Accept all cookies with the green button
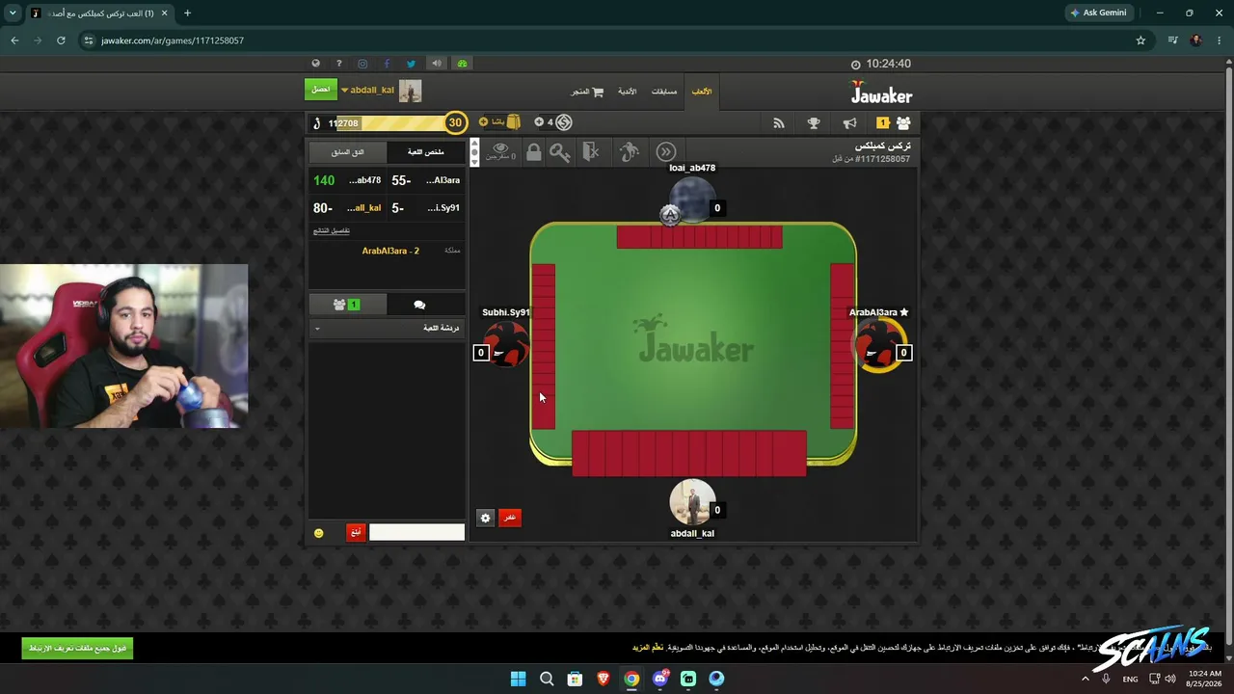This screenshot has width=1234, height=694. click(x=77, y=649)
